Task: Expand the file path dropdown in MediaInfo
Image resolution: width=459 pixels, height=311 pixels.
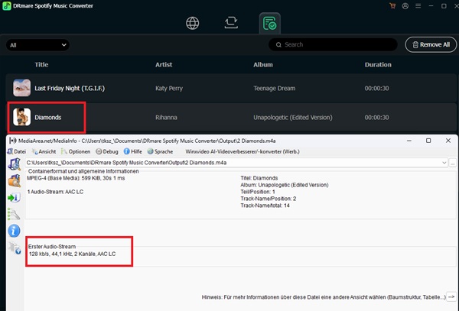Action: 444,163
